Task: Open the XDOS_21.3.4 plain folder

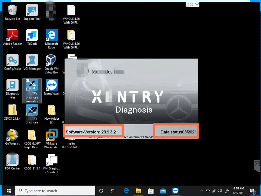Action: click(x=32, y=162)
